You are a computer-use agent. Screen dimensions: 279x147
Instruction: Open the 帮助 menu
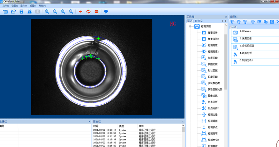[42, 6]
